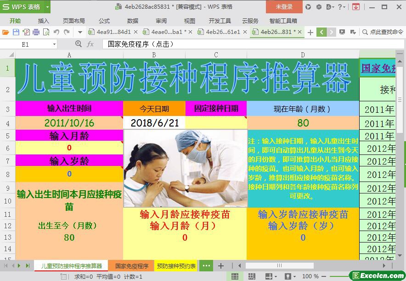This screenshot has height=281, width=406.
Task: Show more sheets with the ellipsis button
Action: (206, 266)
